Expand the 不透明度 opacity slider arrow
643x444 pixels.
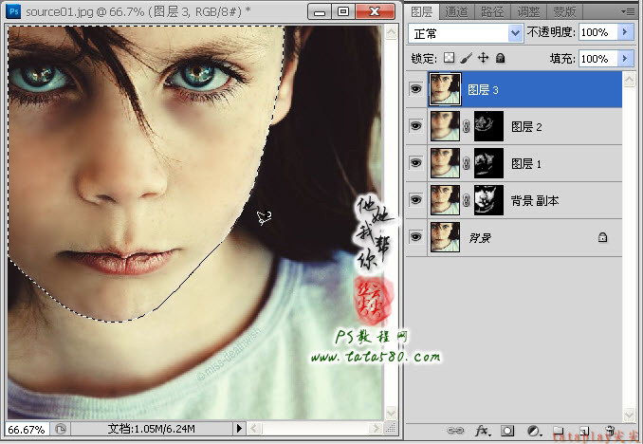[x=625, y=32]
